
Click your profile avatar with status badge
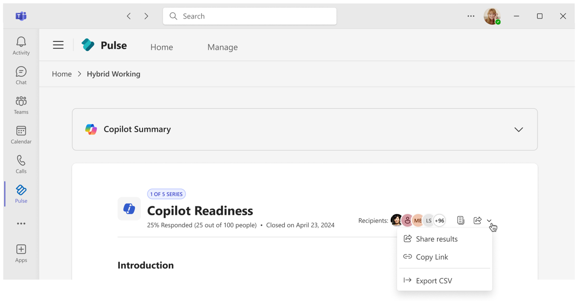[492, 16]
